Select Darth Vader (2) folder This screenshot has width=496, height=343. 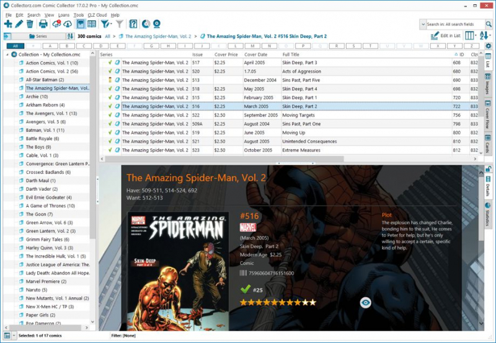pos(42,189)
